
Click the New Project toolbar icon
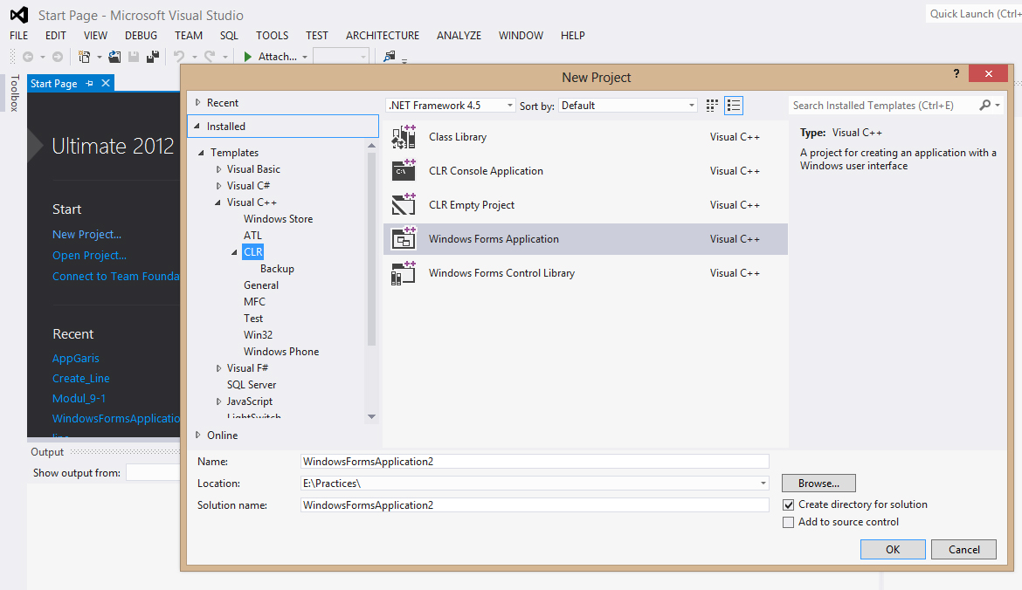(x=84, y=57)
